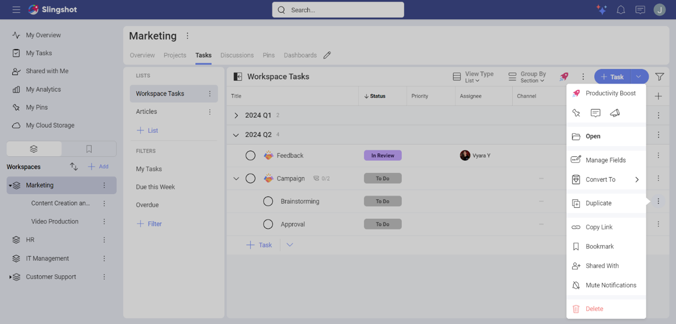Switch to the Overview tab
The width and height of the screenshot is (676, 324).
[142, 55]
